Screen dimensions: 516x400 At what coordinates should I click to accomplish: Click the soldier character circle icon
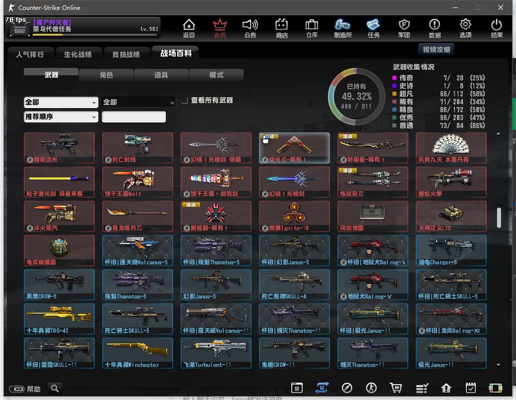(372, 388)
